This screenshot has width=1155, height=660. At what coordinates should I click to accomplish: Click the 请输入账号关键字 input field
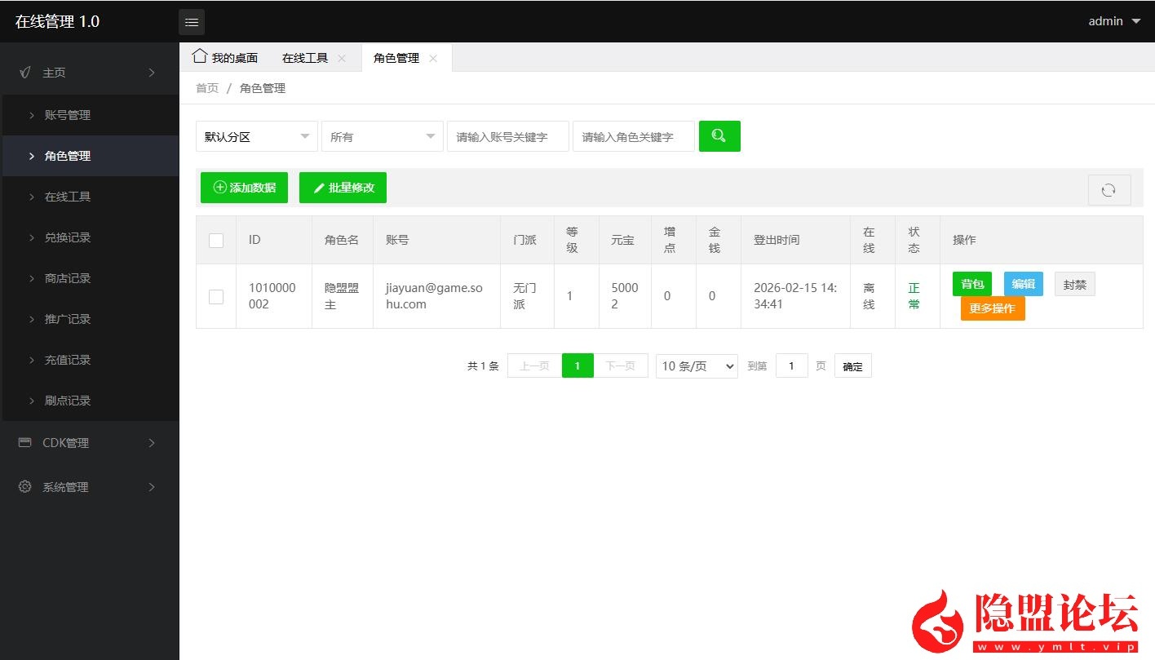point(507,135)
